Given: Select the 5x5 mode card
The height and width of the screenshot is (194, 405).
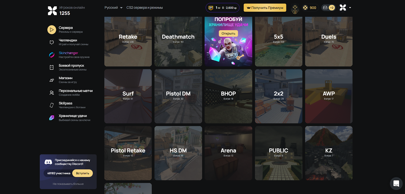Looking at the screenshot, I should point(278,41).
